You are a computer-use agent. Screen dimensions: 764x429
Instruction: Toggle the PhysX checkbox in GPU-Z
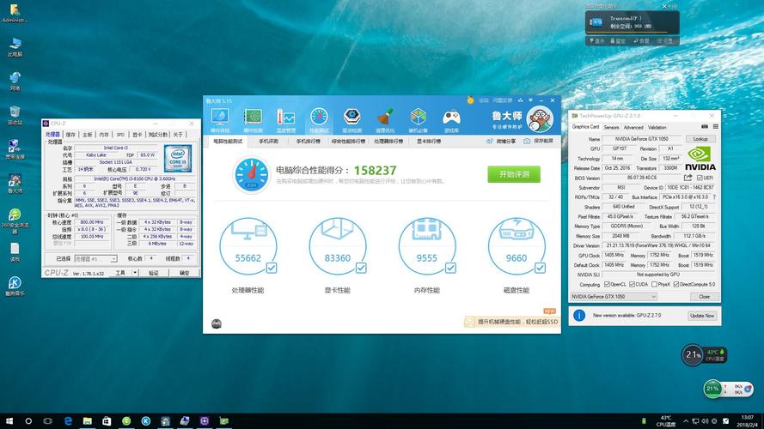pyautogui.click(x=654, y=284)
